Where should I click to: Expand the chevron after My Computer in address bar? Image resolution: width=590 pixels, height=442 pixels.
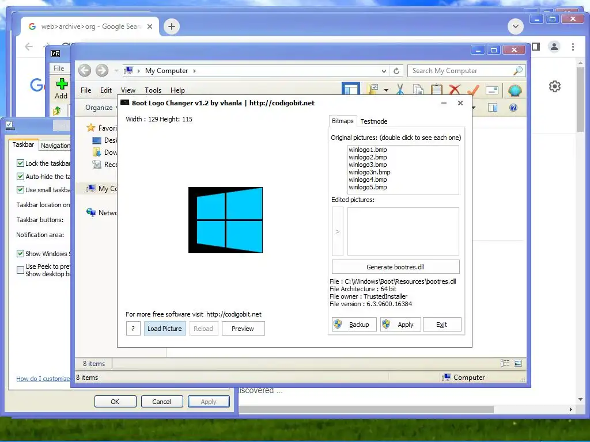pyautogui.click(x=195, y=71)
